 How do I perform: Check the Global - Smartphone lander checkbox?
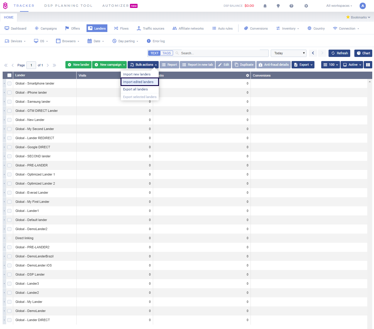[9, 84]
